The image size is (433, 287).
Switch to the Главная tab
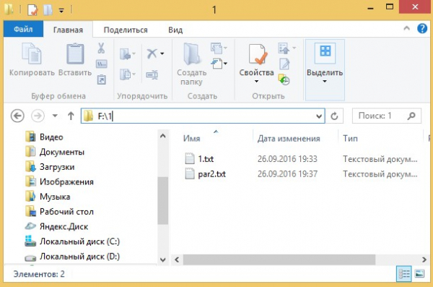(68, 30)
